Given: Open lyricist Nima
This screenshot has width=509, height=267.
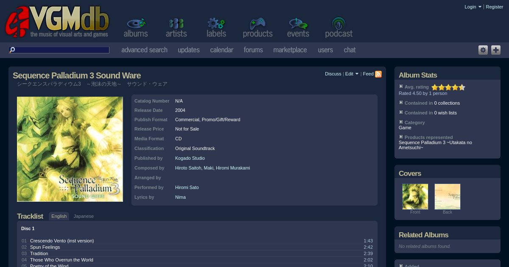Looking at the screenshot, I should point(181,197).
